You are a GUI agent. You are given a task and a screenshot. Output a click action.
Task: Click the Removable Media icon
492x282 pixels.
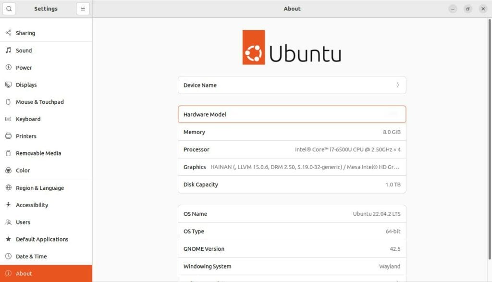pyautogui.click(x=8, y=153)
